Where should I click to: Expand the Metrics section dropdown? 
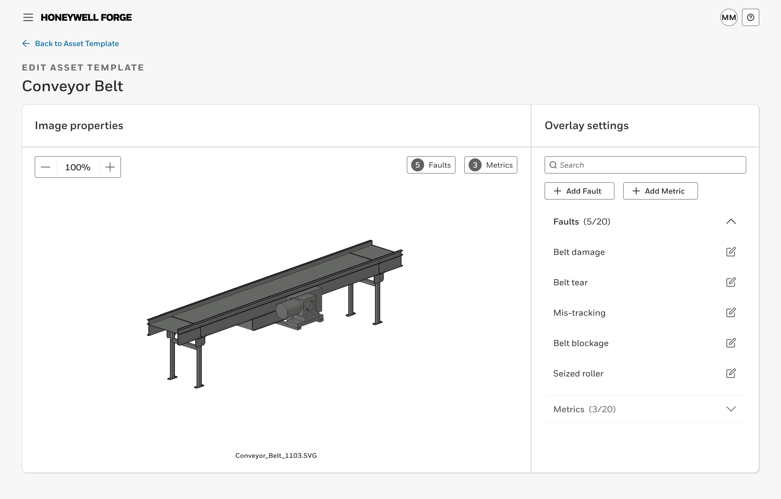[731, 408]
